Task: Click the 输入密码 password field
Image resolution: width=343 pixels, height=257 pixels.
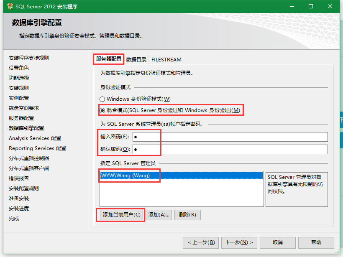Action: [x=230, y=137]
